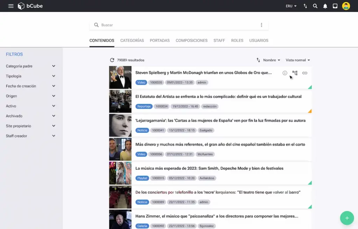This screenshot has width=358, height=229.
Task: Copy link icon for Spielberg article
Action: pos(305,73)
